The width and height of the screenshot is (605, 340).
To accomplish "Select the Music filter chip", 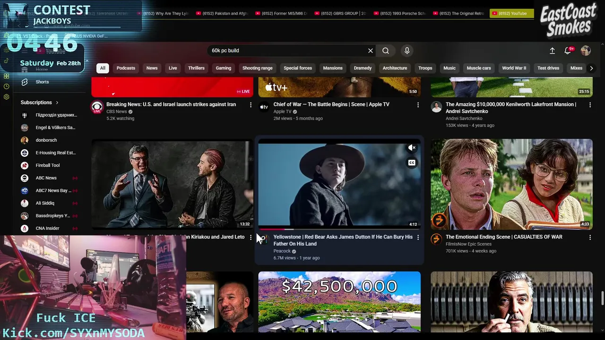I will pyautogui.click(x=449, y=68).
